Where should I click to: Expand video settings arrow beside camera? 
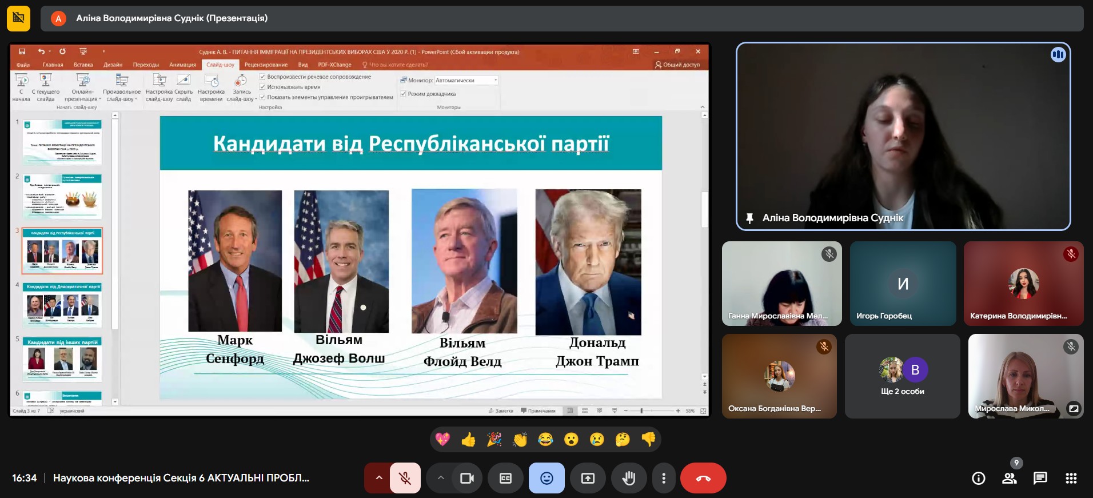point(440,478)
